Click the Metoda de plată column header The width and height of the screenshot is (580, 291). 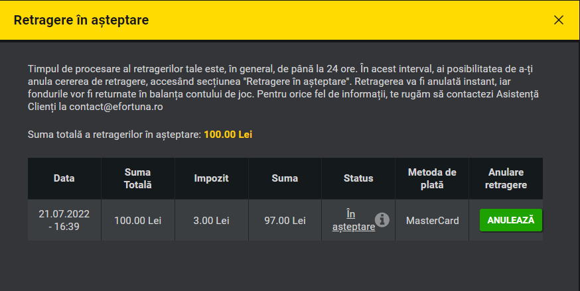(x=432, y=178)
